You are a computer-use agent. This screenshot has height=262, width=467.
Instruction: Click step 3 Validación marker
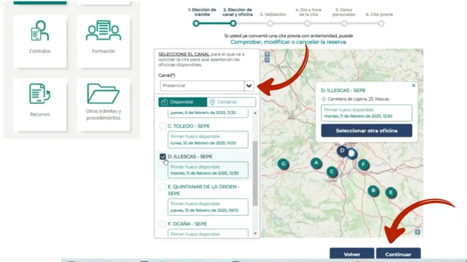tap(270, 23)
